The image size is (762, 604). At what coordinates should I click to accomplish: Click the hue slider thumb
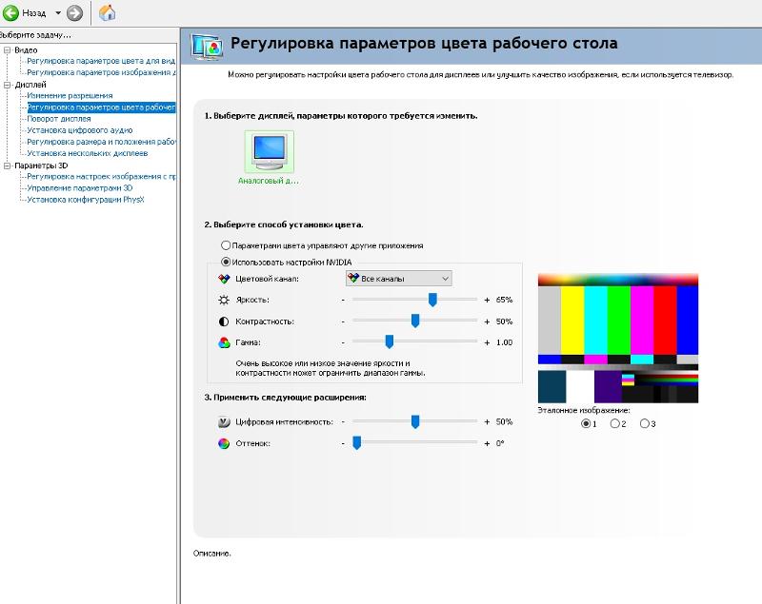click(356, 443)
